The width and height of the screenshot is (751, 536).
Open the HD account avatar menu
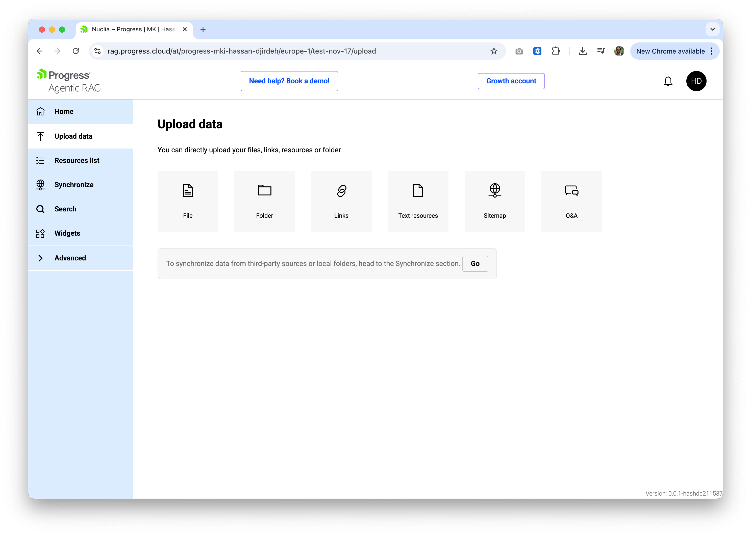tap(696, 81)
